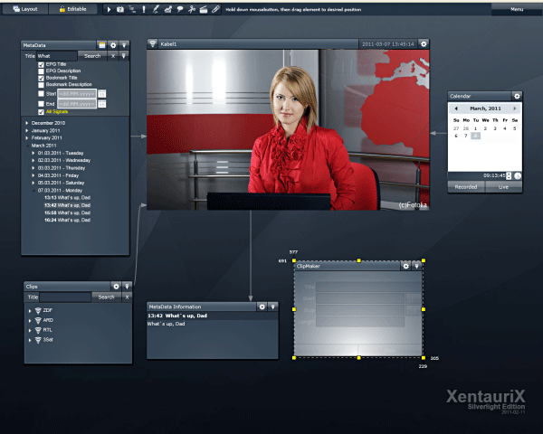Image resolution: width=543 pixels, height=434 pixels.
Task: Uncheck the EPG Title checkbox
Action: 41,65
